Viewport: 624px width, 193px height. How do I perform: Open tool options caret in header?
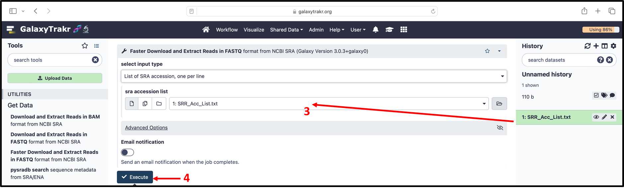499,51
